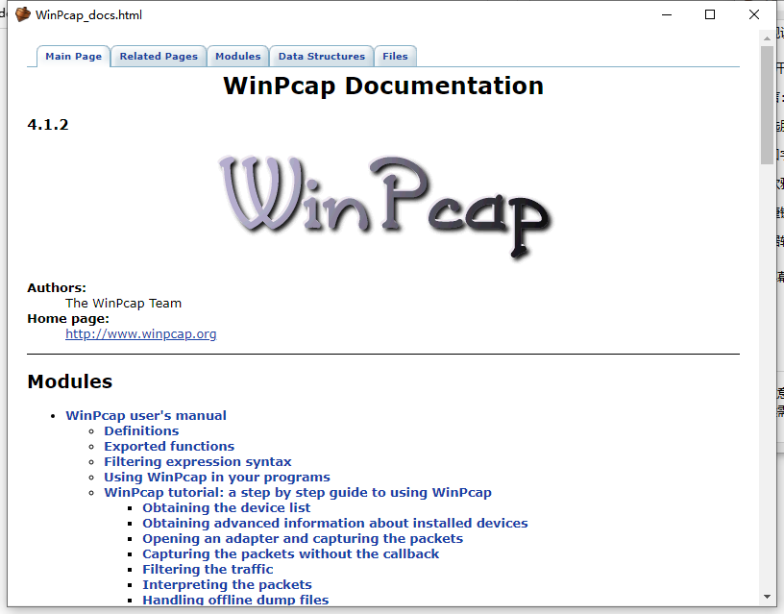Open Obtaining the device list link

click(227, 508)
